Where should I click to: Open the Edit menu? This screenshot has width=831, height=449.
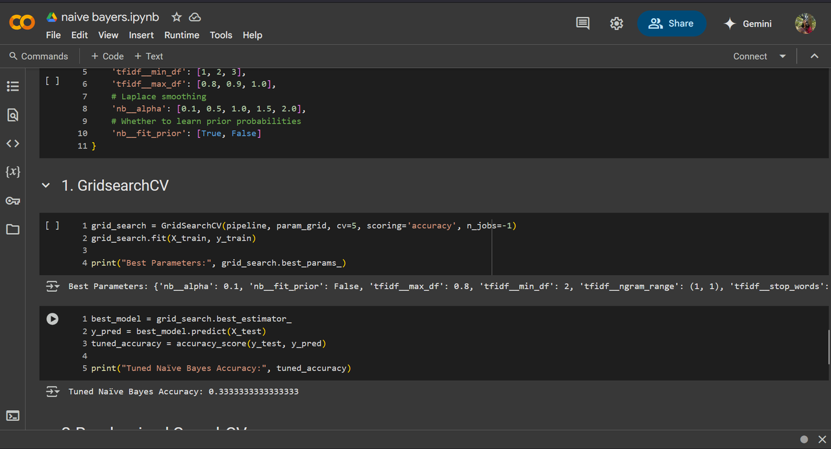pos(79,35)
